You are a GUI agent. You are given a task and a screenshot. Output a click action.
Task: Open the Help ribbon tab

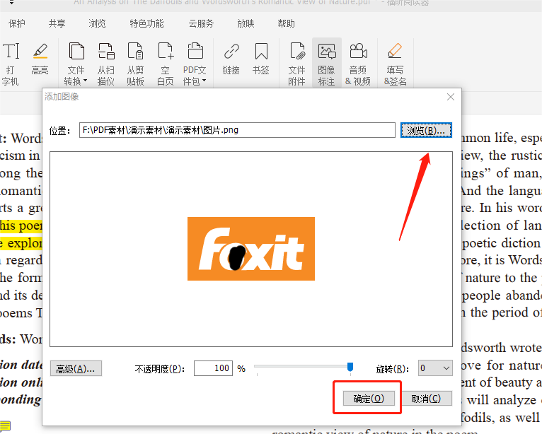click(286, 23)
